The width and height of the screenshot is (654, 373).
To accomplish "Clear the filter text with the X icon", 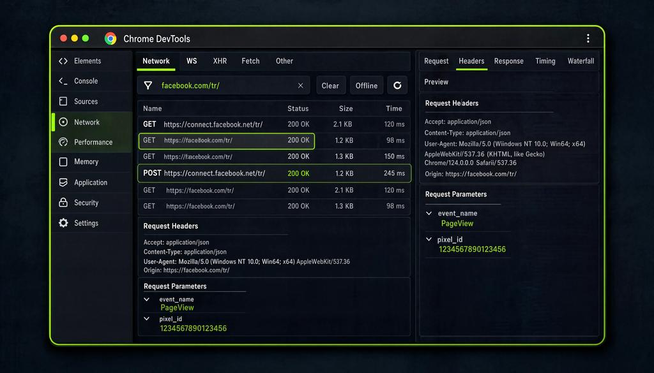I will [300, 85].
